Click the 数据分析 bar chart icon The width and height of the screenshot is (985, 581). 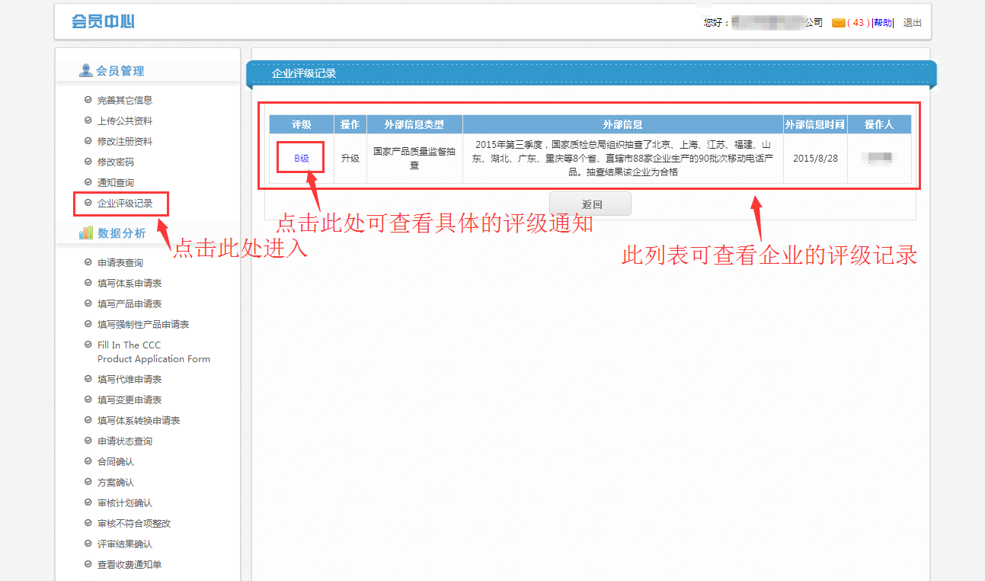(x=86, y=233)
